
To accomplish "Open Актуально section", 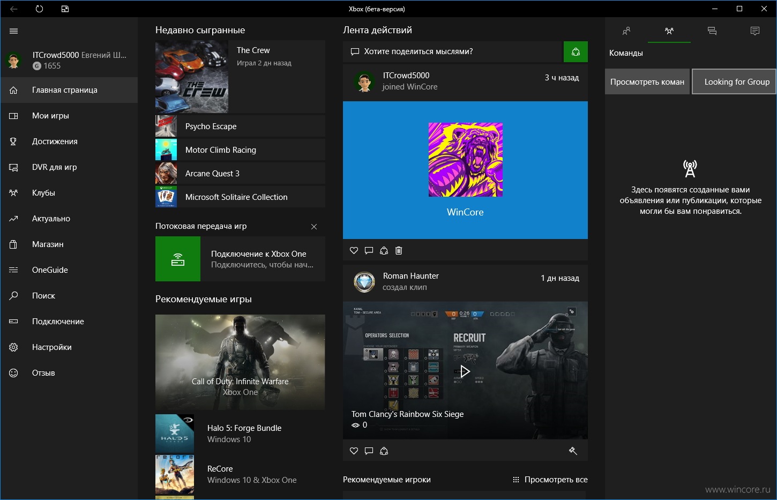I will (69, 219).
